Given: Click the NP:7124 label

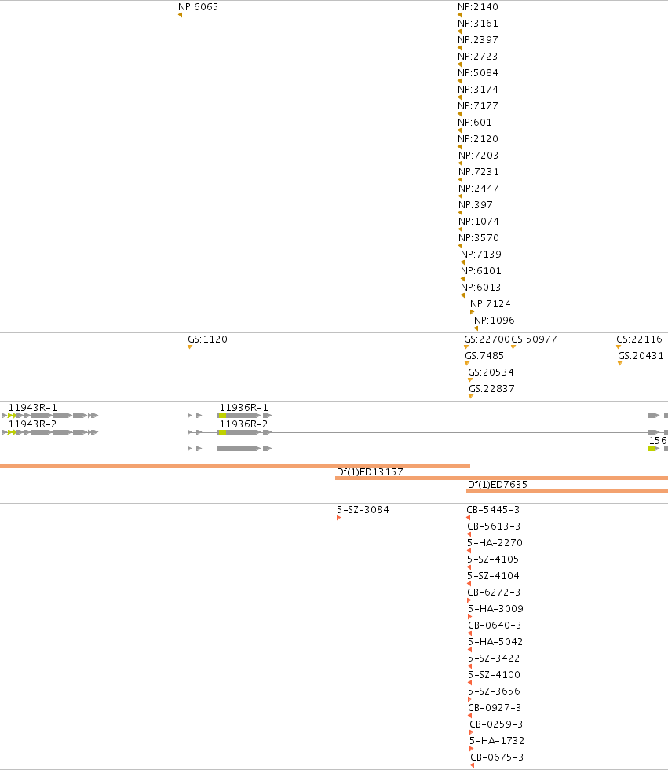Looking at the screenshot, I should 491,304.
